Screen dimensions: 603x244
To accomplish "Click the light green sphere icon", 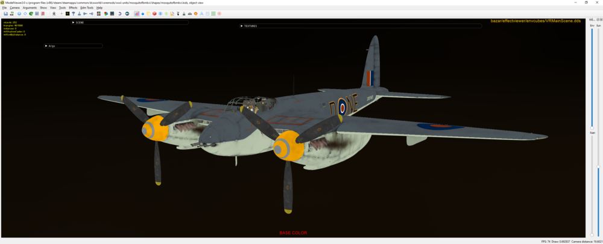I will (166, 13).
